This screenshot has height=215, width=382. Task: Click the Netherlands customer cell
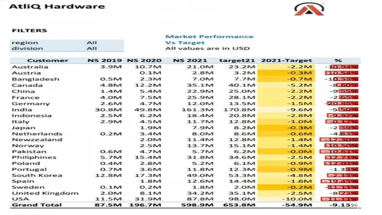coord(37,134)
